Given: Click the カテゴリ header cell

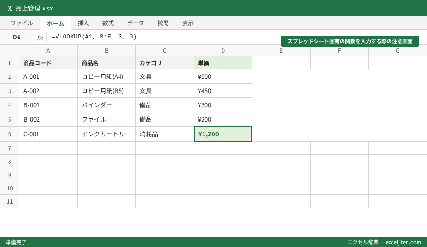Looking at the screenshot, I should pos(165,63).
